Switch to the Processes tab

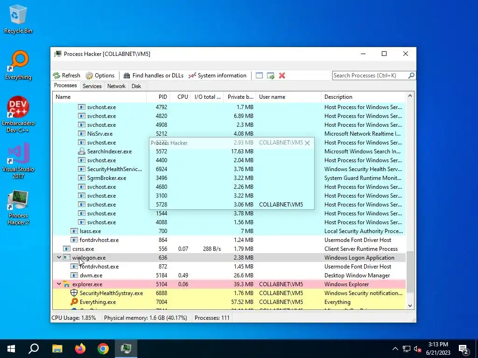pos(65,86)
